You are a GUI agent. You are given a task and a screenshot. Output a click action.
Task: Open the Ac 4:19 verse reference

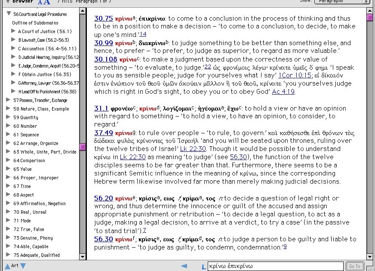click(x=283, y=92)
